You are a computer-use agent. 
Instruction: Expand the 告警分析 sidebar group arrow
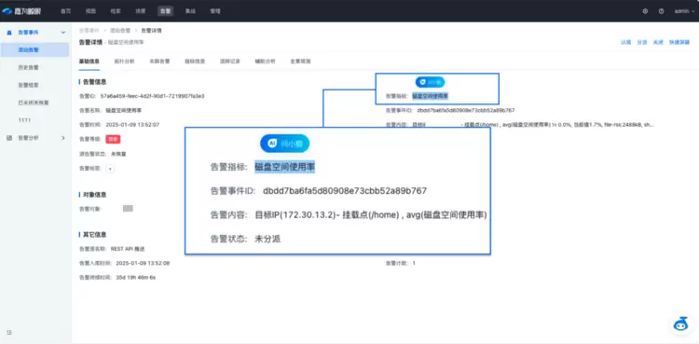[62, 138]
